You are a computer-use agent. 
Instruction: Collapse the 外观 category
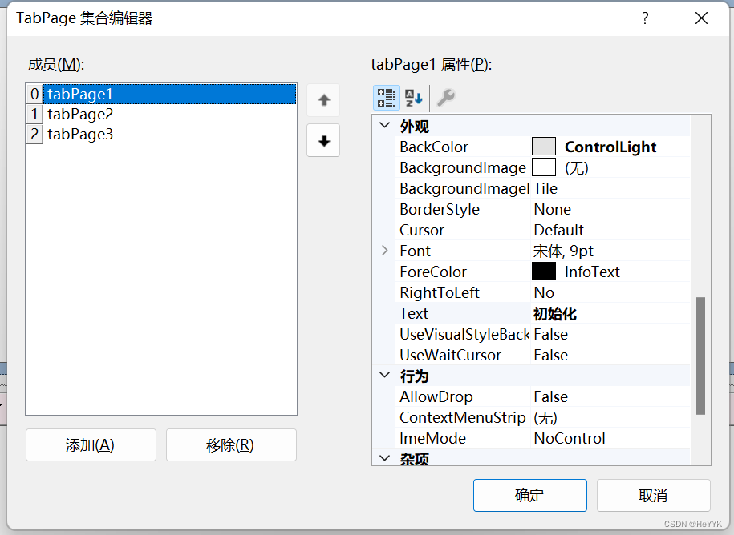click(x=385, y=125)
